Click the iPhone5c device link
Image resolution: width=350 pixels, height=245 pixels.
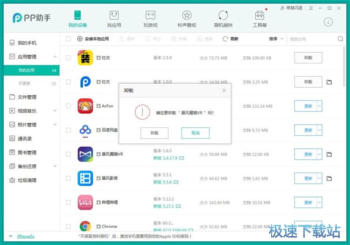[x=26, y=236]
